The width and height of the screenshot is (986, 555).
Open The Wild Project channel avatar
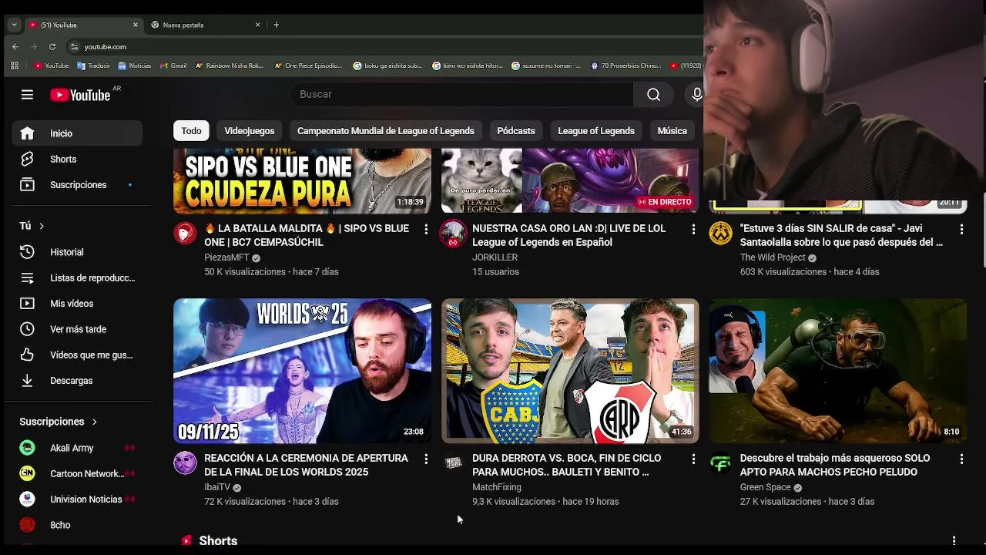click(x=721, y=233)
